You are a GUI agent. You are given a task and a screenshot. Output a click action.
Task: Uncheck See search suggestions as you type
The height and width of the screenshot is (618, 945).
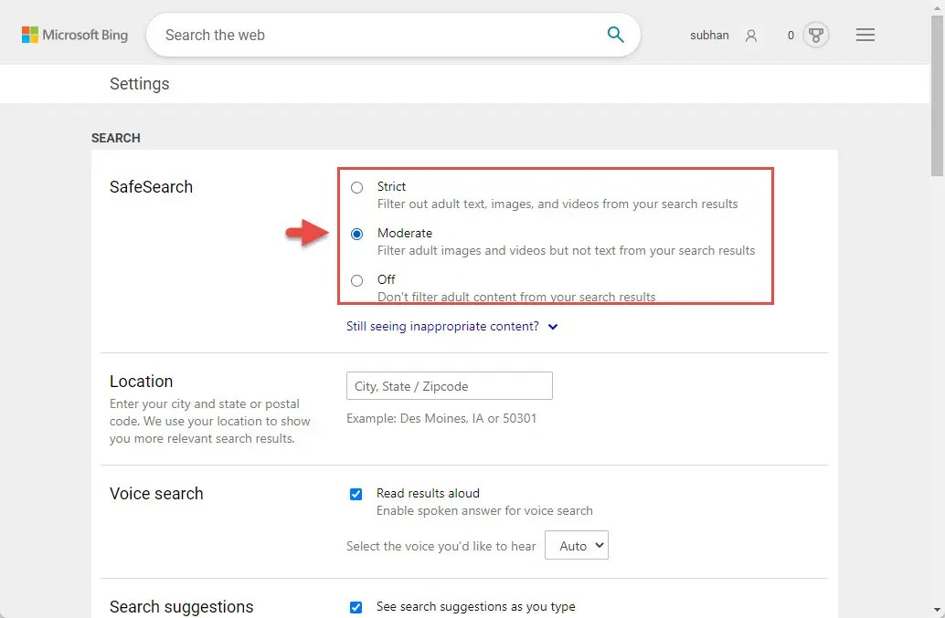point(356,607)
